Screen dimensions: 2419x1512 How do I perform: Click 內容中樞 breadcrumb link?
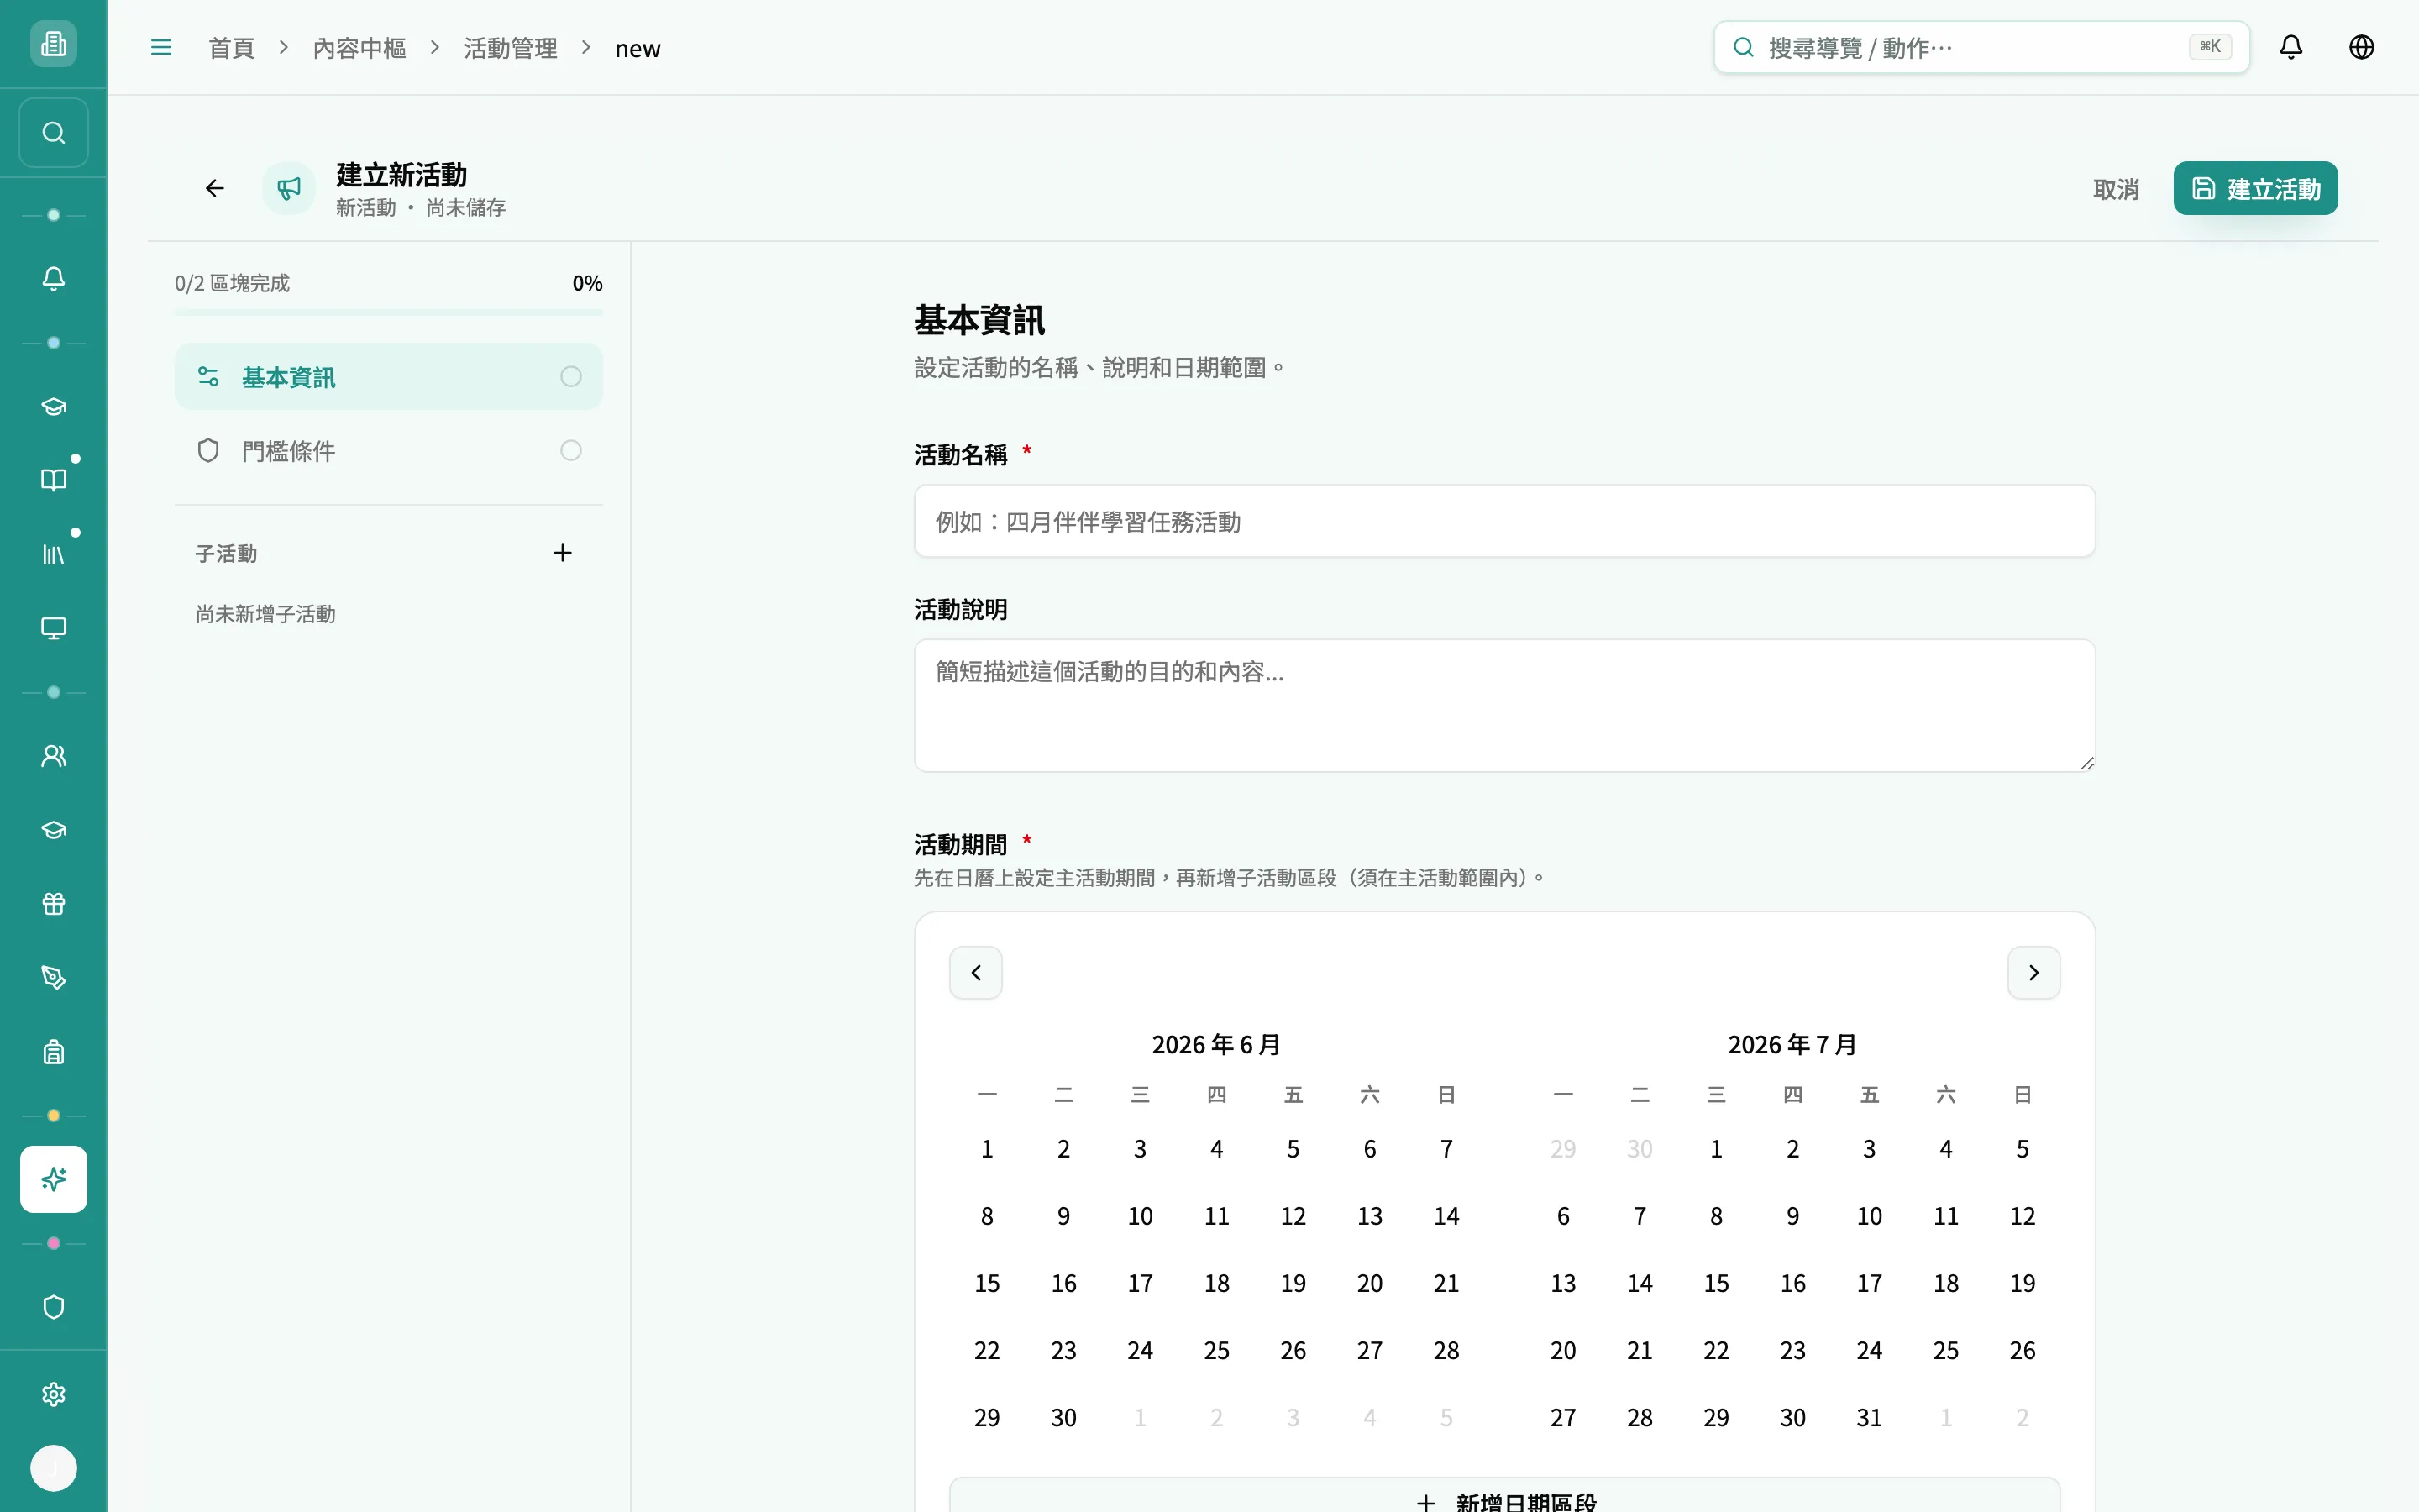[359, 48]
